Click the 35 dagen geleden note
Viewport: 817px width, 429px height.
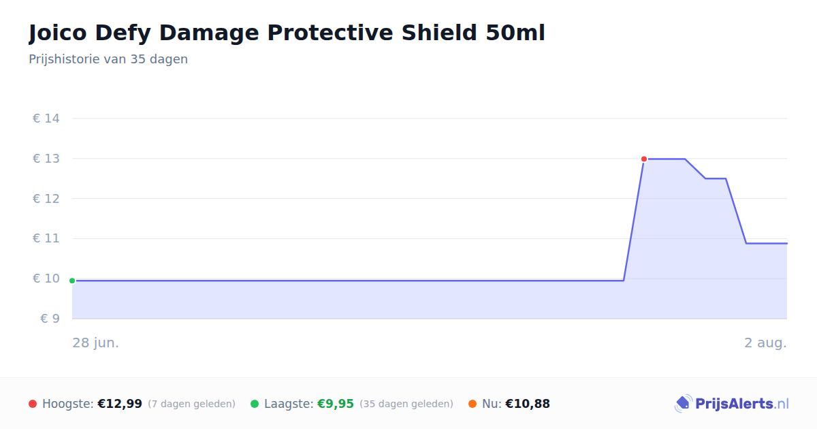[x=406, y=404]
